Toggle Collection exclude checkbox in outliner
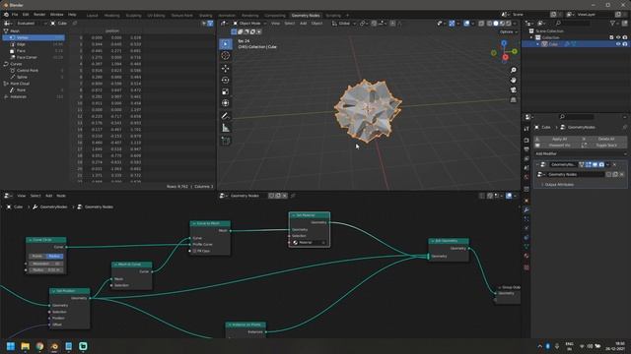This screenshot has height=354, width=631. pos(611,37)
